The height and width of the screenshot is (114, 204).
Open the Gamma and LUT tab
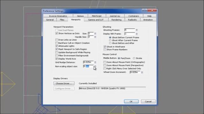point(96,20)
